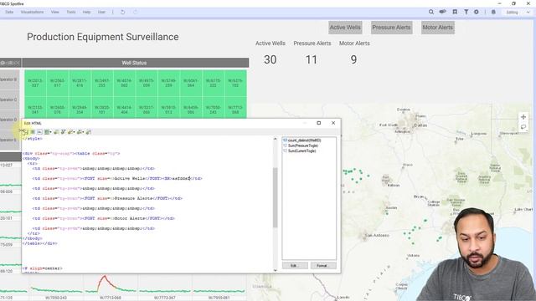The image size is (536, 301).
Task: Click the icon left of Editing
Action: pos(493,12)
